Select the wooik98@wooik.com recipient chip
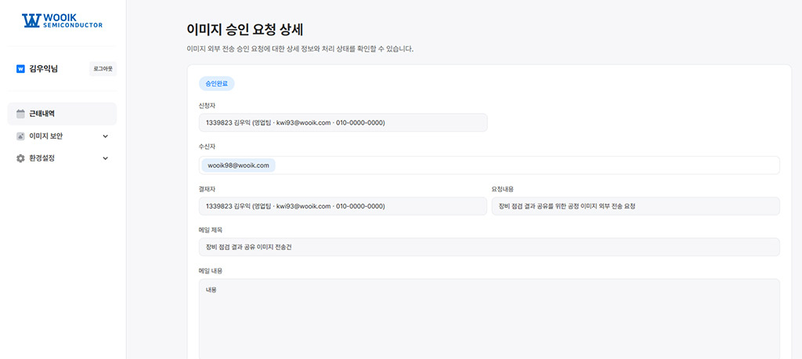The image size is (802, 359). point(238,165)
